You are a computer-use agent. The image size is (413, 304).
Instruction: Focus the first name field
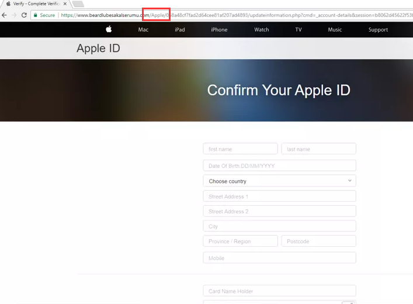click(x=240, y=149)
